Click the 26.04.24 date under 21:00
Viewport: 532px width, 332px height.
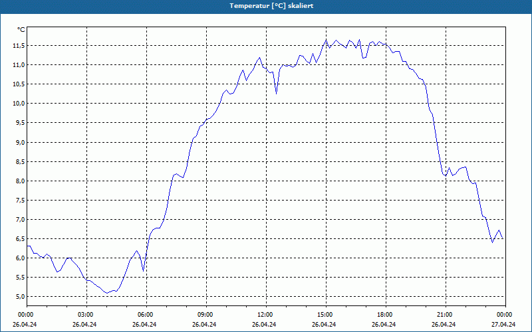444,324
